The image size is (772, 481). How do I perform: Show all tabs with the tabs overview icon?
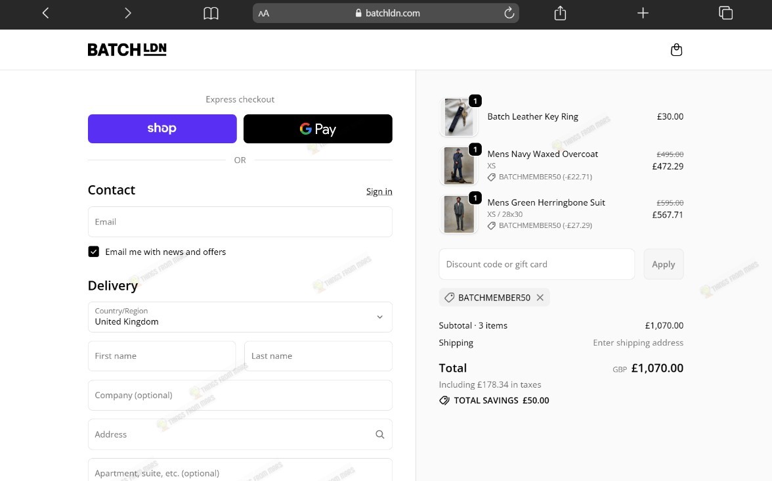726,13
